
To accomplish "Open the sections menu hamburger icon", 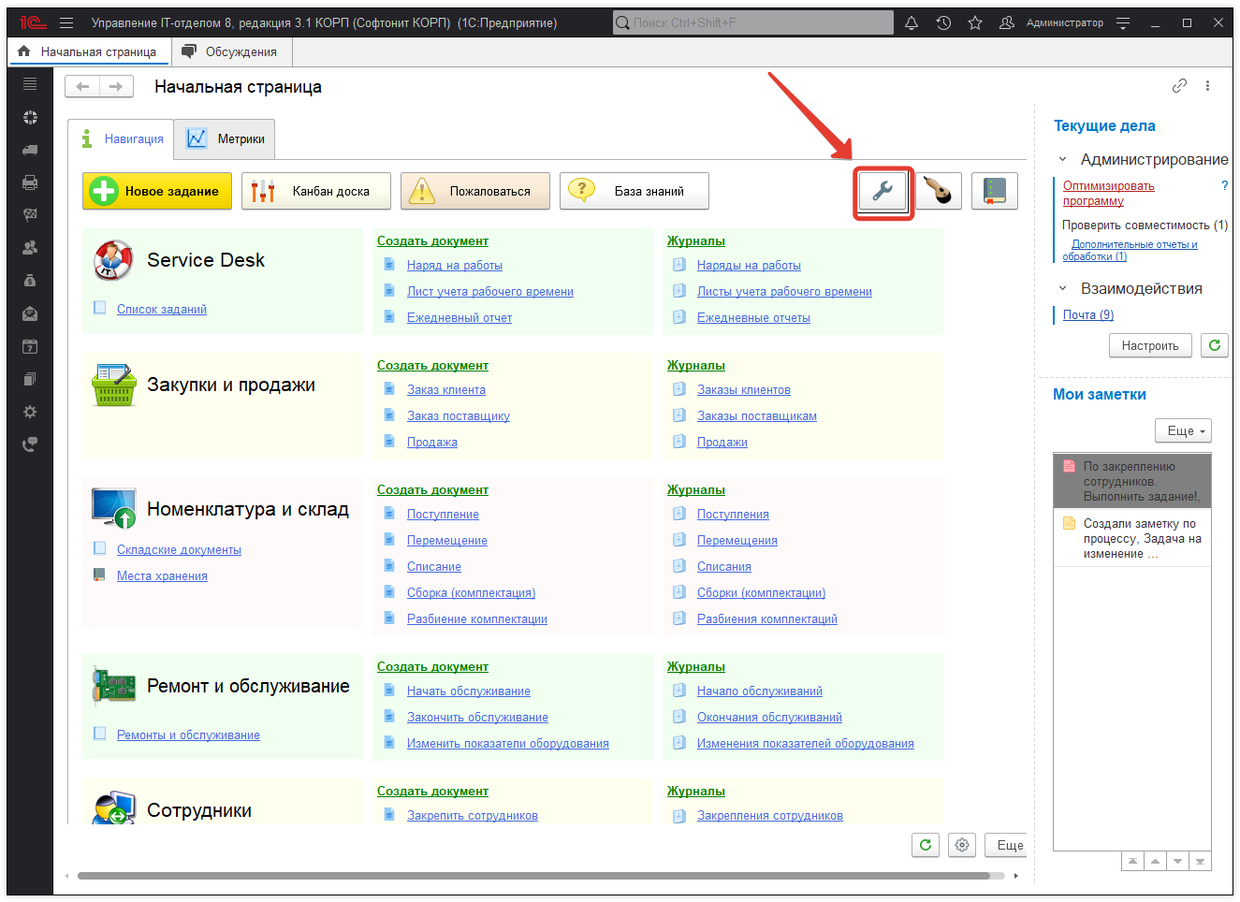I will pyautogui.click(x=66, y=22).
